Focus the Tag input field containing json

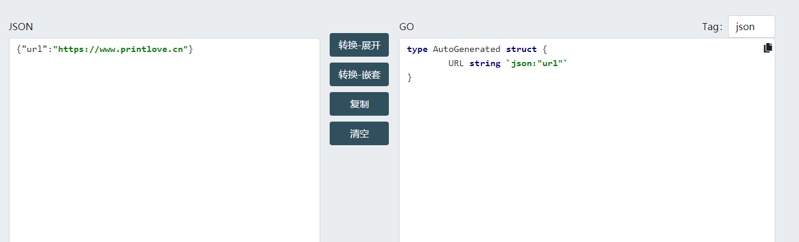(x=750, y=27)
